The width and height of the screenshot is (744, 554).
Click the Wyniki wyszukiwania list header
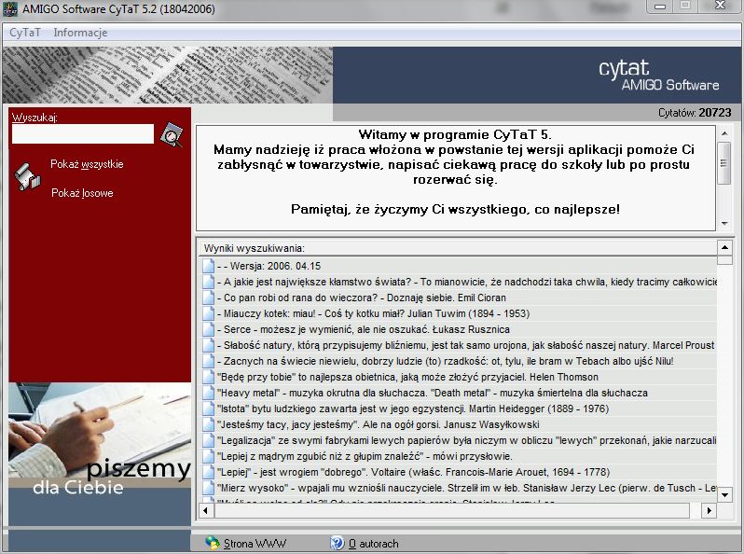[459, 248]
